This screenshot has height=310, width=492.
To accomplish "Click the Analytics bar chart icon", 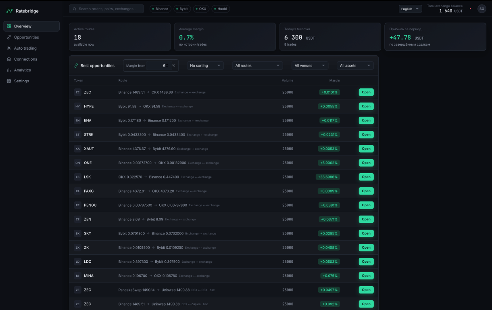I will pyautogui.click(x=9, y=70).
